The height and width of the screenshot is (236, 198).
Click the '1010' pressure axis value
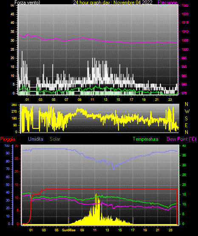pos(185,31)
